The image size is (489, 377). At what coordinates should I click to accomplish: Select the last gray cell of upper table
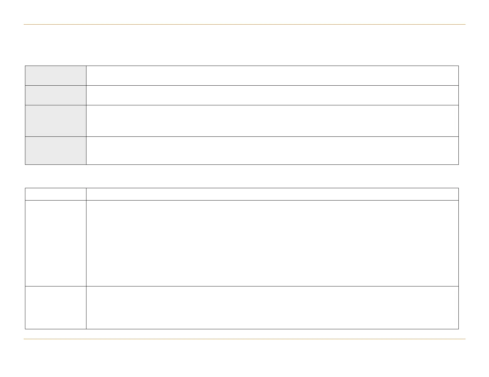pos(56,151)
